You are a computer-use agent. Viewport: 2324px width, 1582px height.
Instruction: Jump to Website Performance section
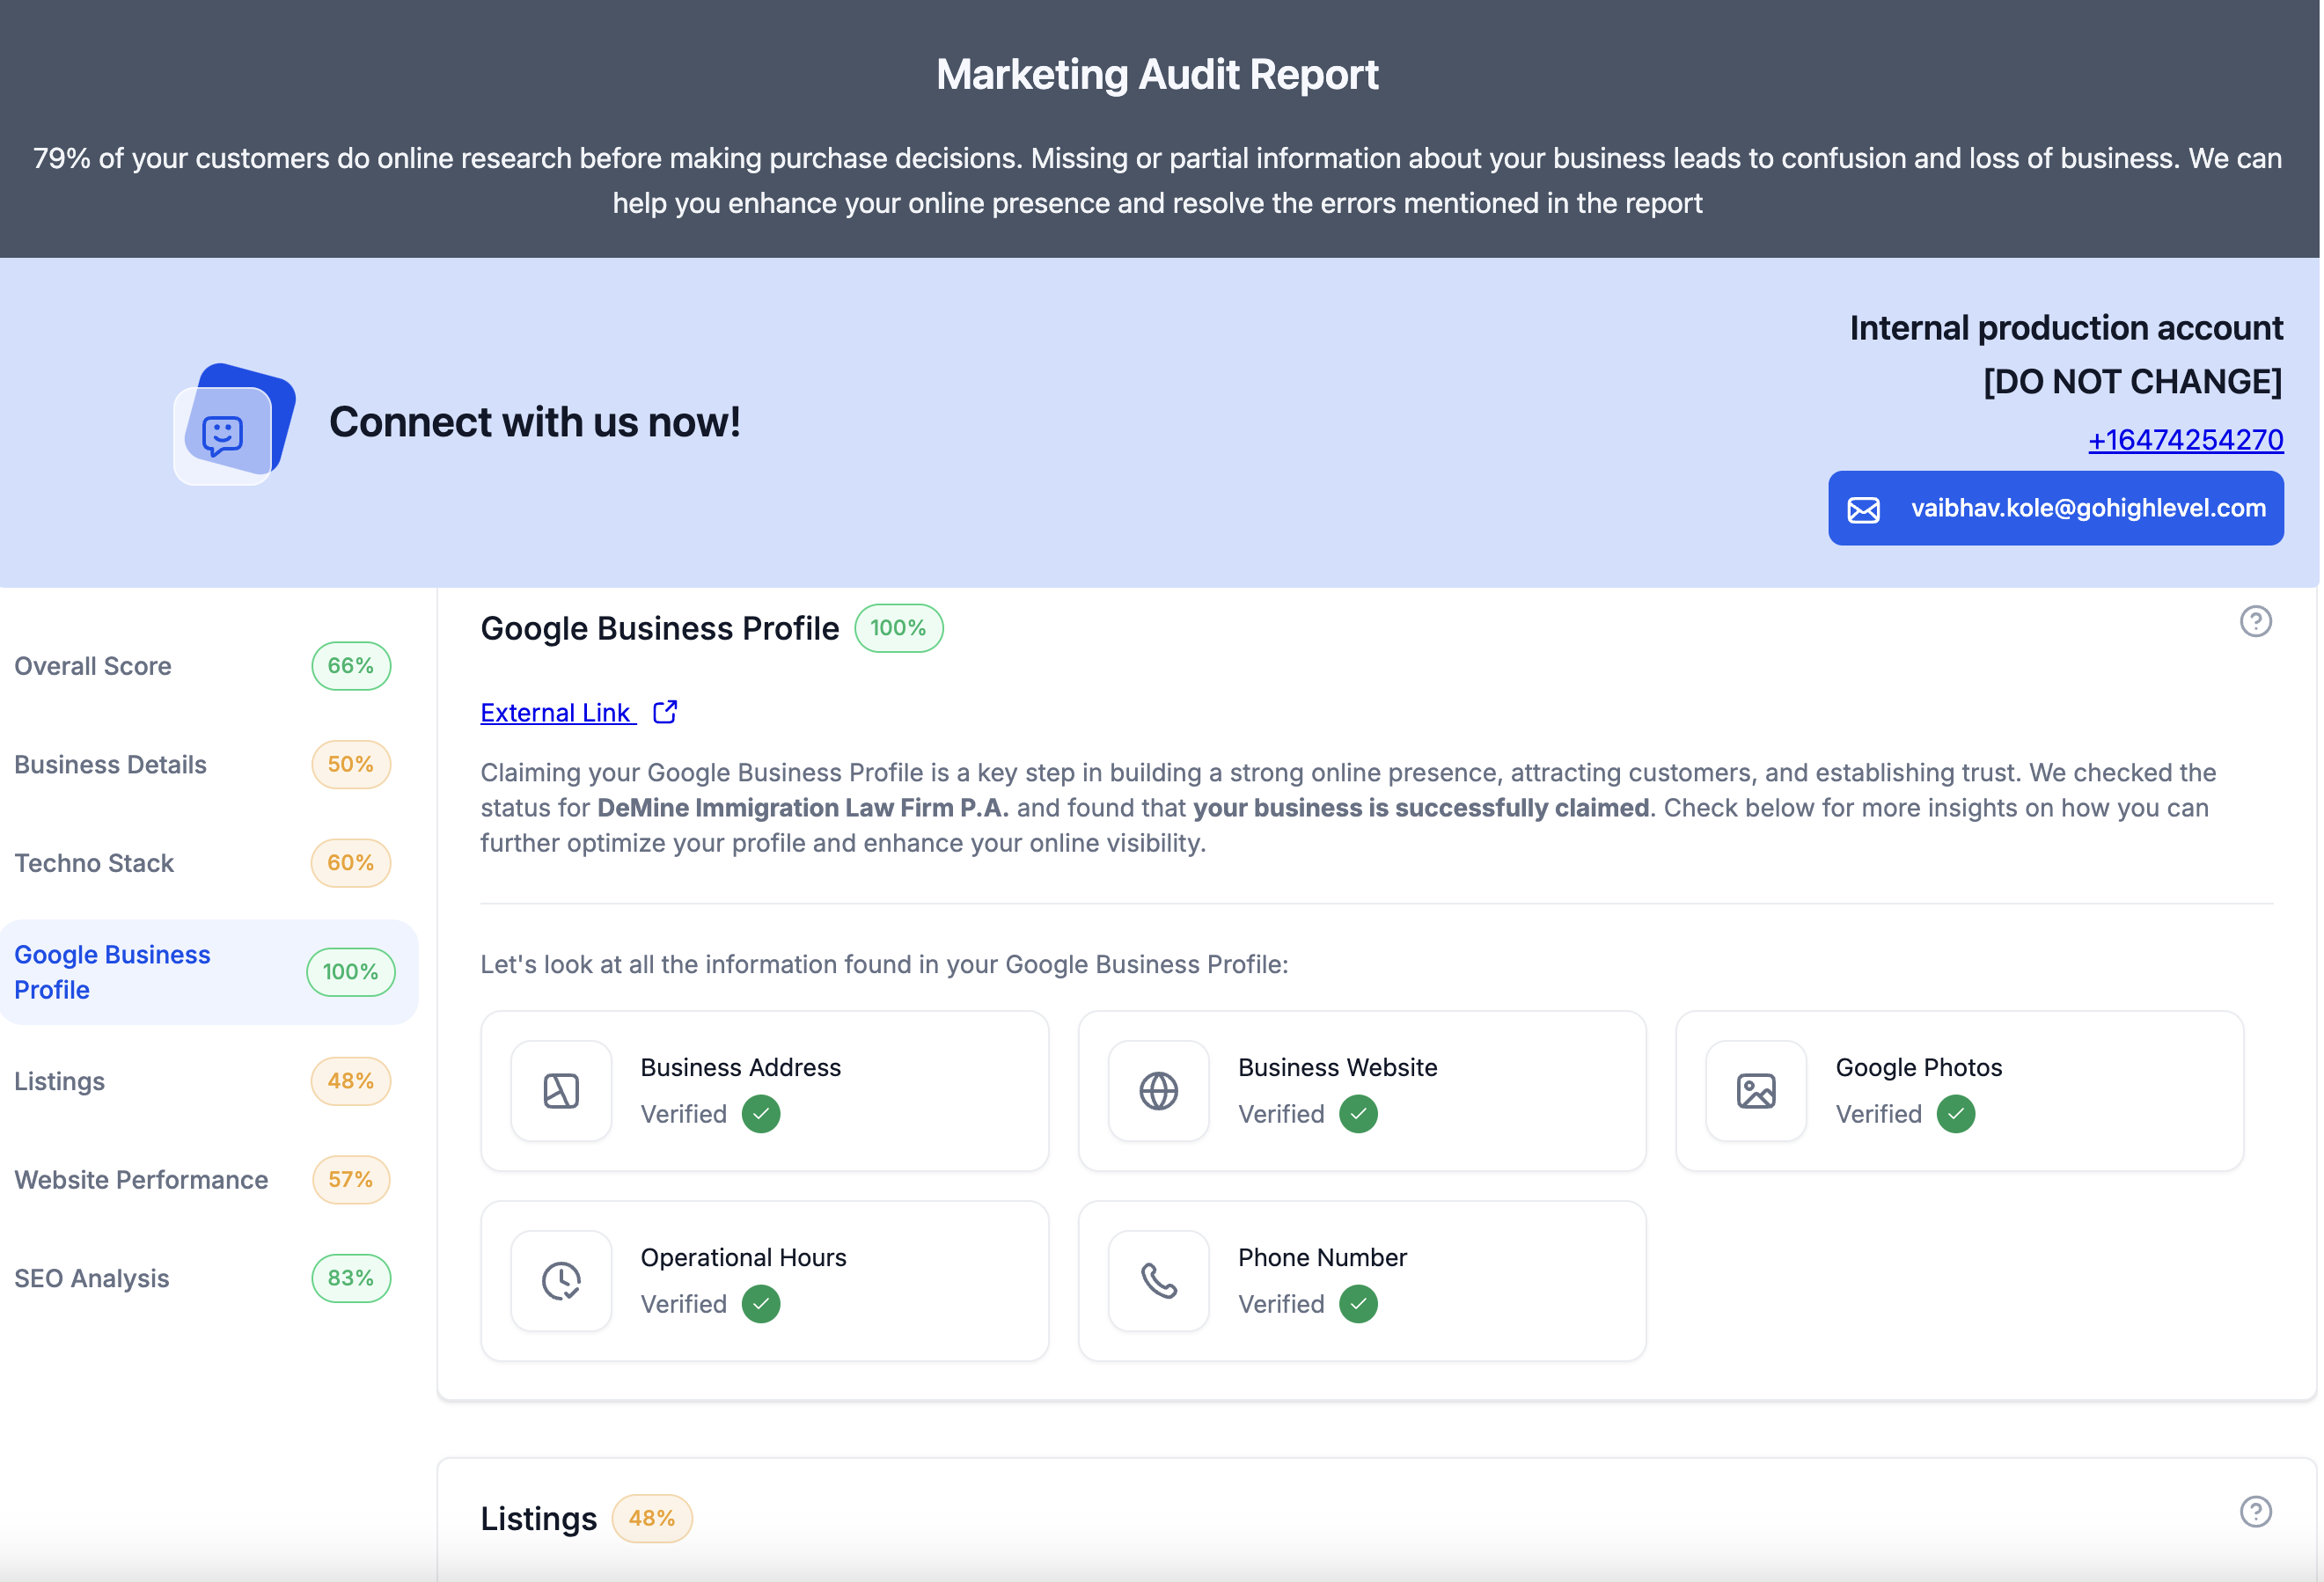(x=141, y=1180)
